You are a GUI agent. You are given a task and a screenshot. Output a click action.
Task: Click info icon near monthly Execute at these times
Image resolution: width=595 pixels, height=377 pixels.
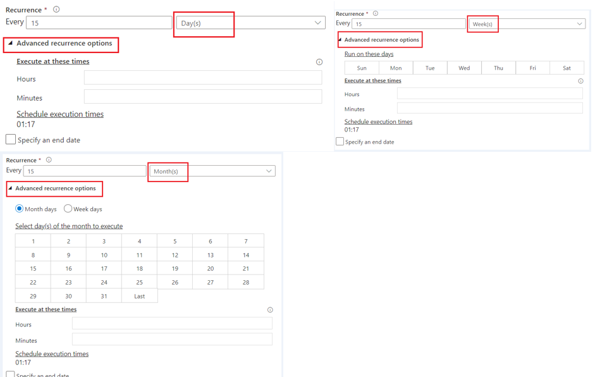coord(270,309)
